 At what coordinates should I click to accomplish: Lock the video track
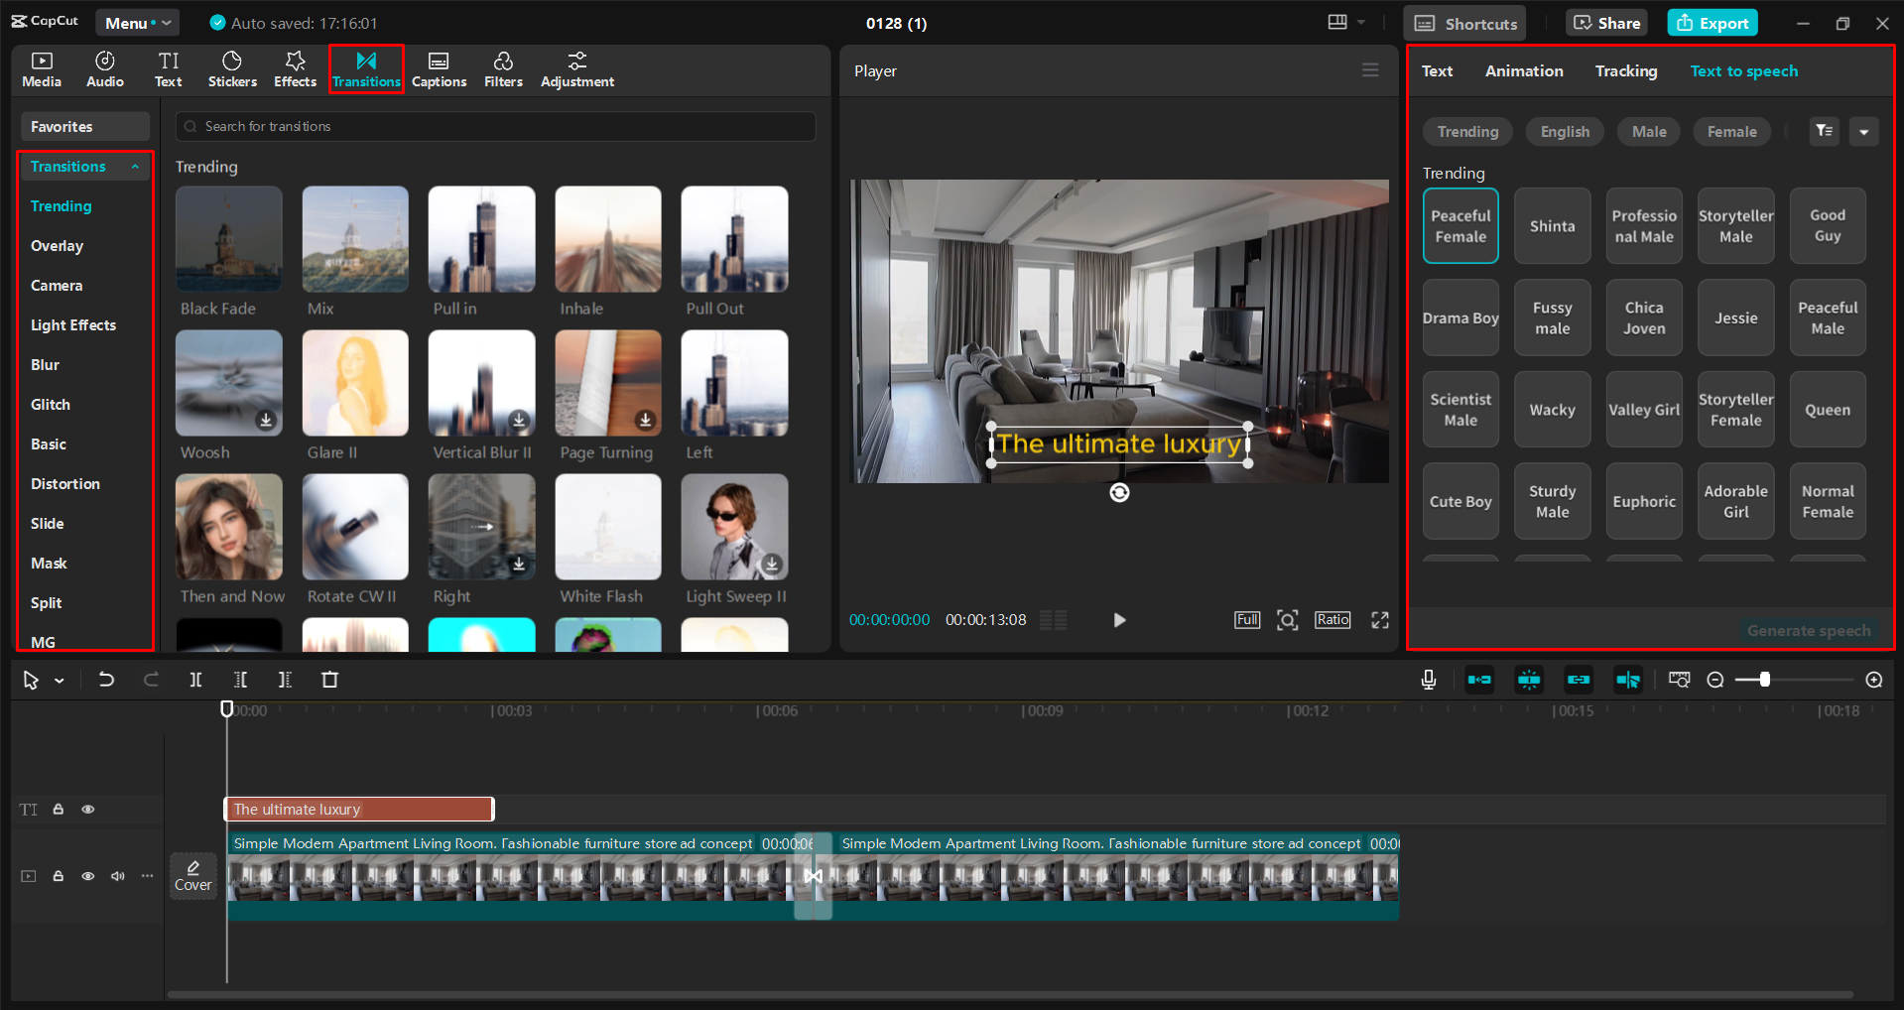click(58, 876)
